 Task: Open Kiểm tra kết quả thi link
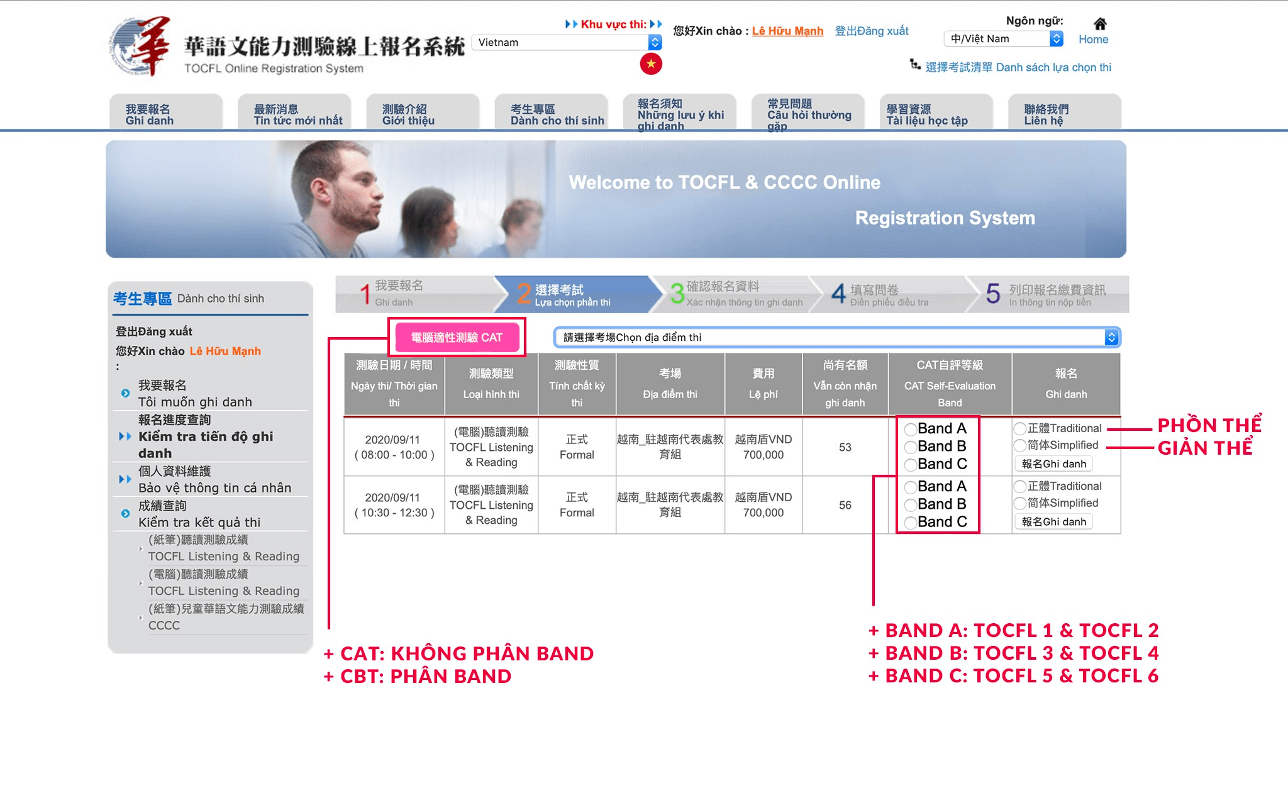(199, 514)
